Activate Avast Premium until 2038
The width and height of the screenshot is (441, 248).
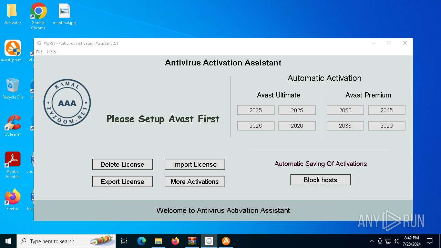(x=345, y=126)
